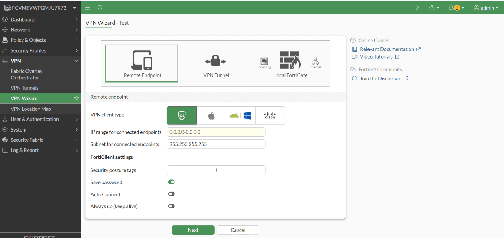Open the search magnifier in top bar
The image size is (504, 238).
point(100,8)
